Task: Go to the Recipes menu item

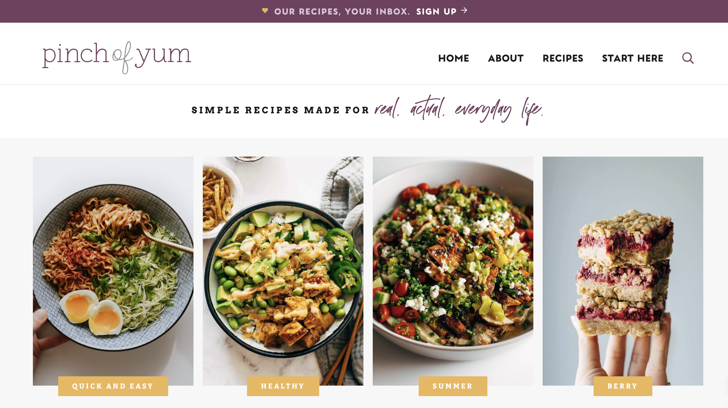Action: (x=563, y=58)
